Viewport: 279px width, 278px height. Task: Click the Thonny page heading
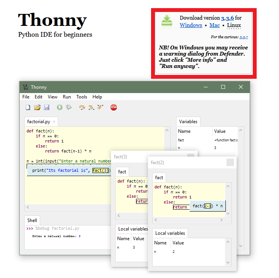pyautogui.click(x=52, y=20)
